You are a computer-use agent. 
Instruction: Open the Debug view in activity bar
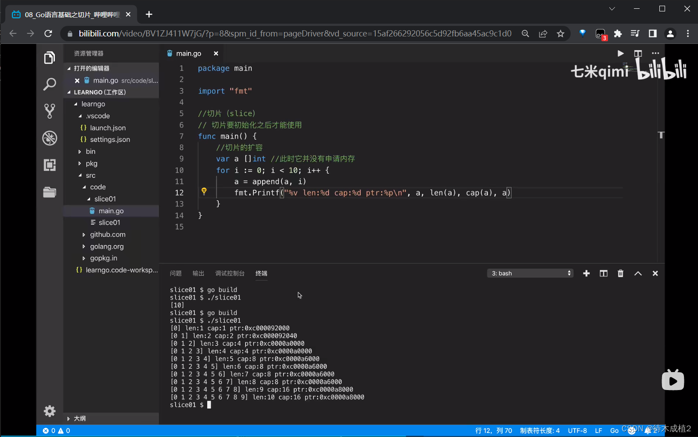click(50, 138)
